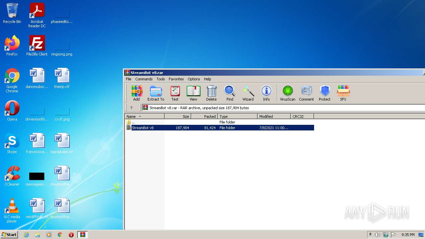Click the Extract To toolbar icon

156,93
